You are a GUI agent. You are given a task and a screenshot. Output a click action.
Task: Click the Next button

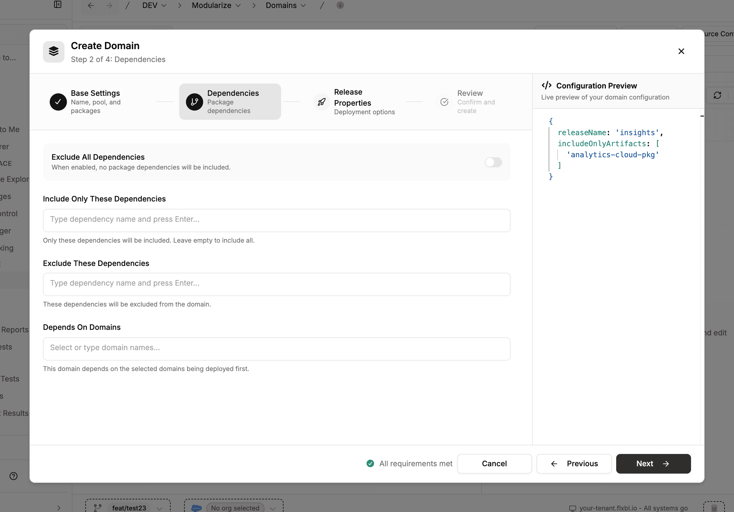(x=653, y=463)
